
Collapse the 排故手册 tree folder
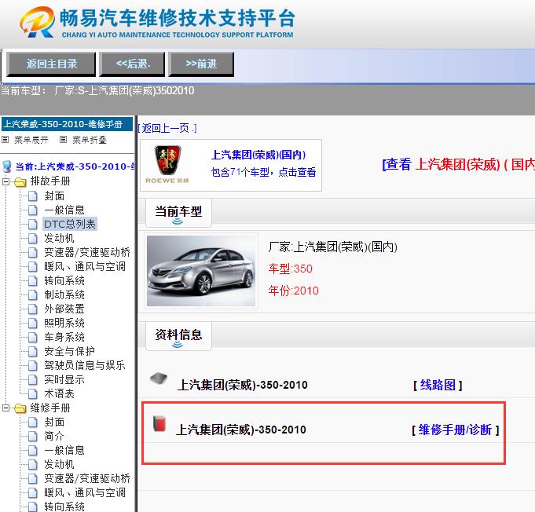(x=5, y=181)
